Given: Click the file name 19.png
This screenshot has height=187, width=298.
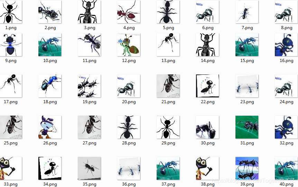Looking at the screenshot, I should point(90,102).
